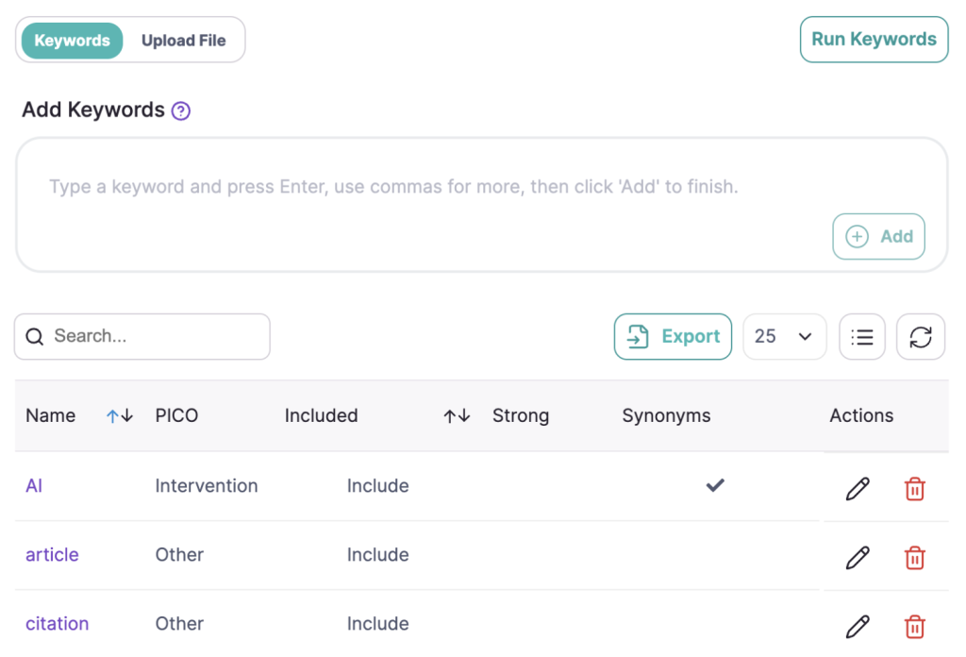Edit the article keyword row

[858, 557]
